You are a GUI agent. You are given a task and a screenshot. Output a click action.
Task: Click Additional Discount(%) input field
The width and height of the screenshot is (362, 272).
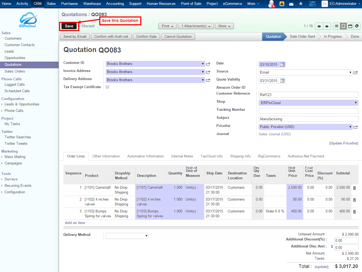click(x=346, y=240)
